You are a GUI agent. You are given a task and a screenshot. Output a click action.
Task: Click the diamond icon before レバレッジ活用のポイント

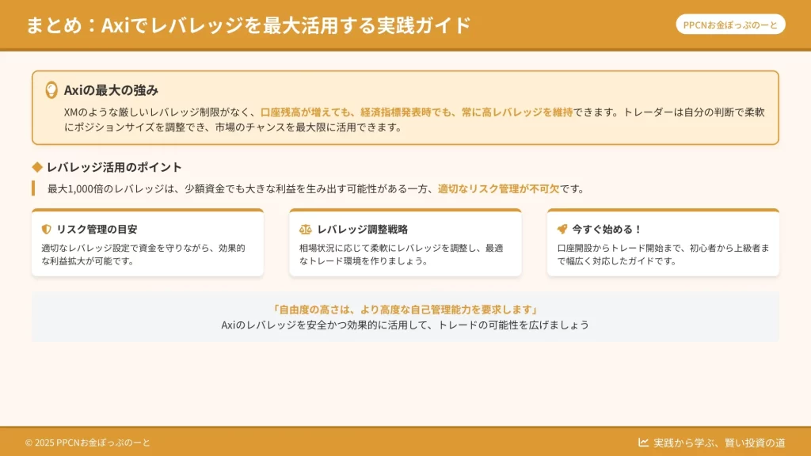click(x=37, y=167)
